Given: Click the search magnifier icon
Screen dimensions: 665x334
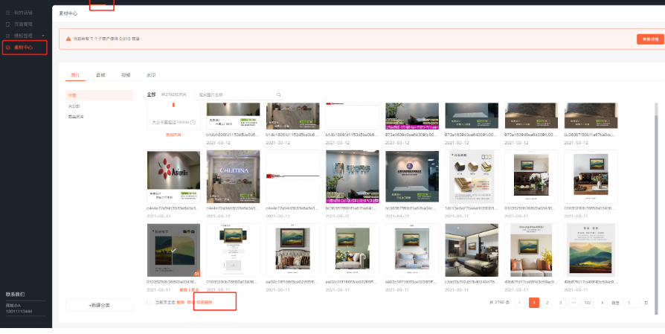Looking at the screenshot, I should tap(279, 95).
